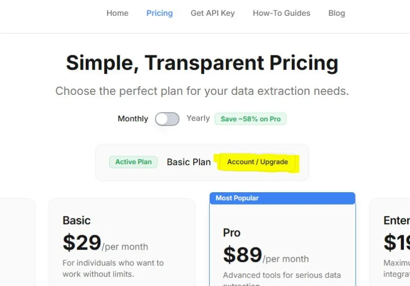The image size is (410, 286).
Task: Go to the Pricing nav link
Action: point(159,13)
